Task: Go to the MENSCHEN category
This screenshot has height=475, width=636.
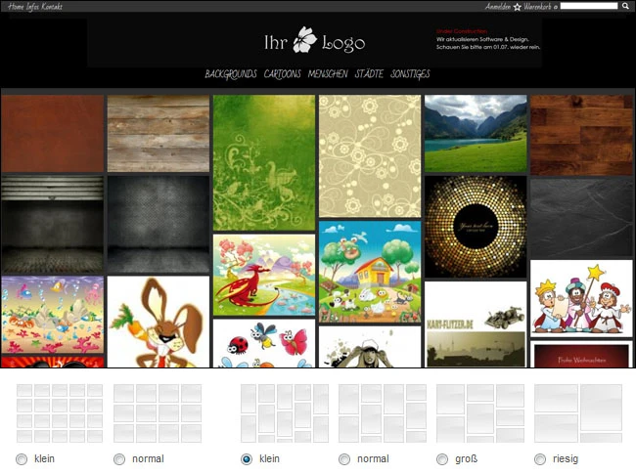Action: pos(328,74)
